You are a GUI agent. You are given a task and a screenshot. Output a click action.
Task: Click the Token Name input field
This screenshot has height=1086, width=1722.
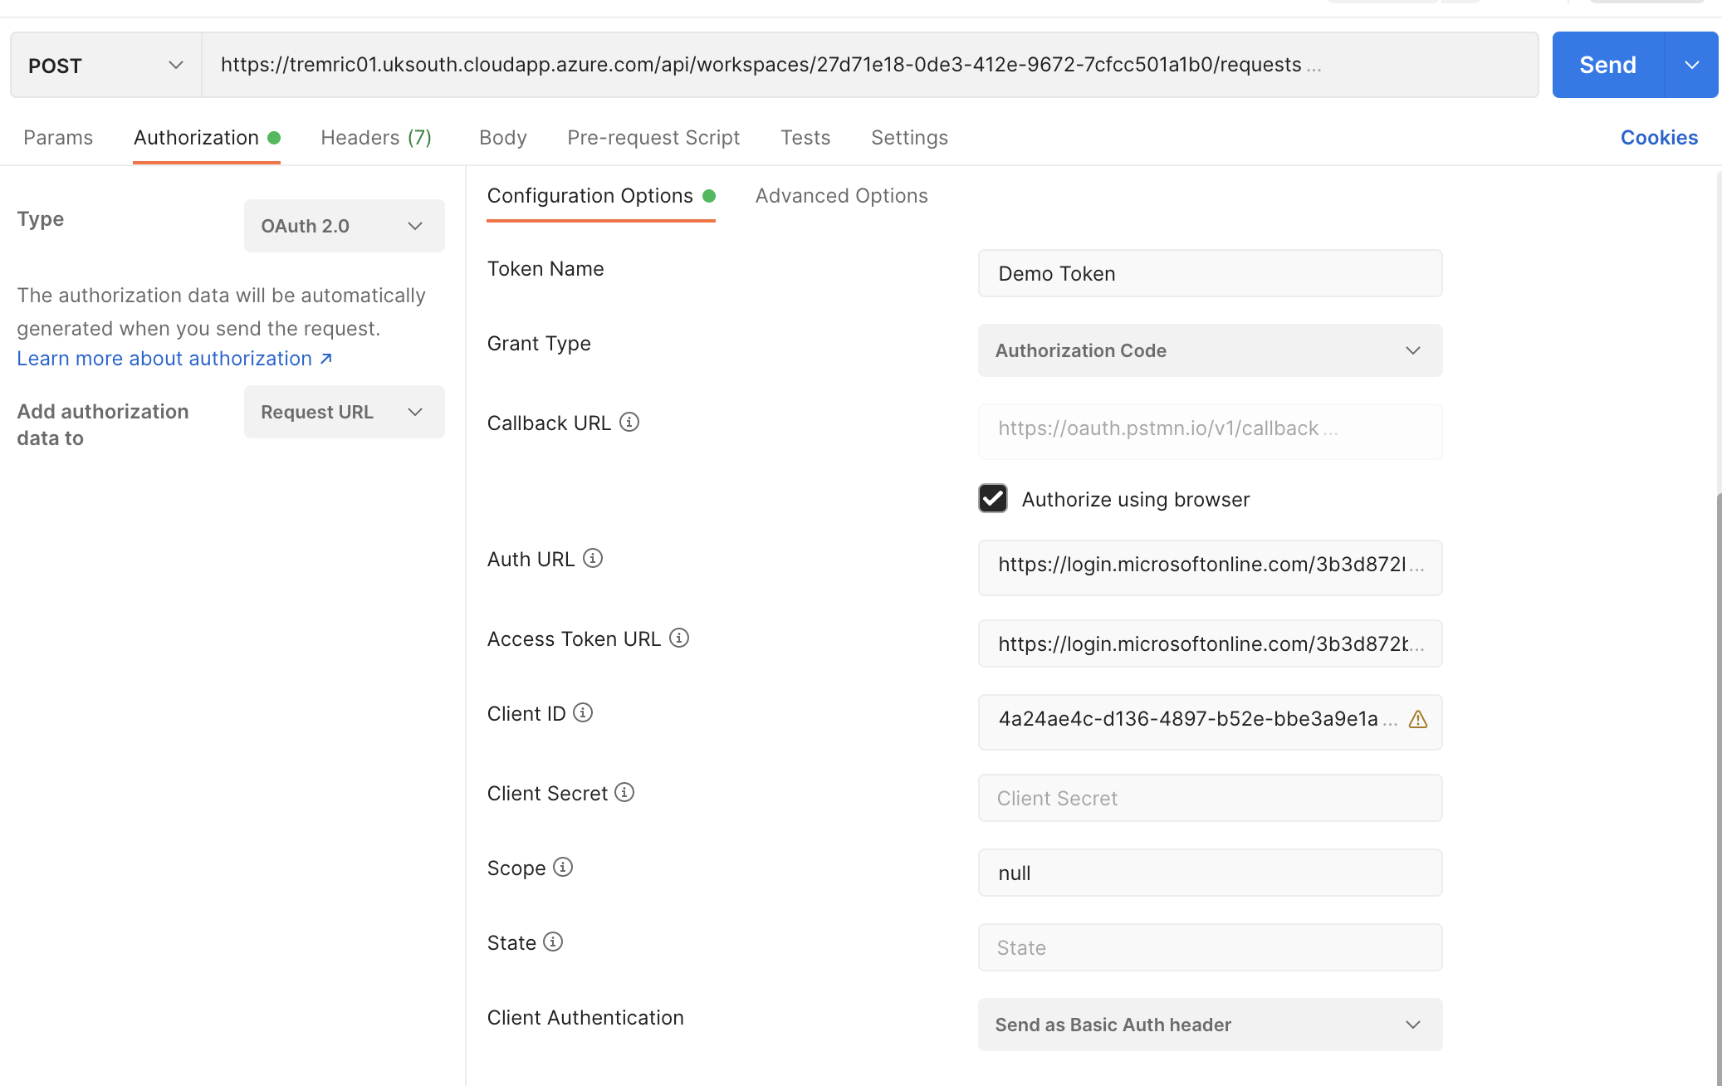[x=1209, y=273]
